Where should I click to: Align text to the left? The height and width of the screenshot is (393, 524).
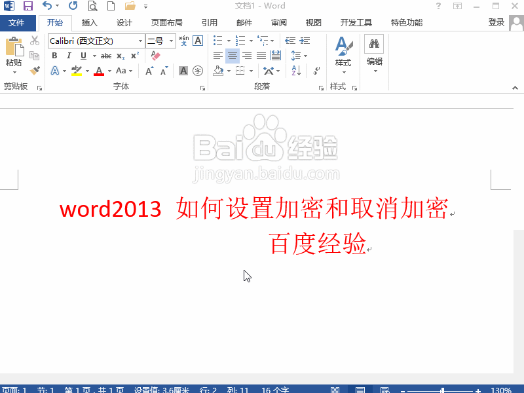(218, 56)
